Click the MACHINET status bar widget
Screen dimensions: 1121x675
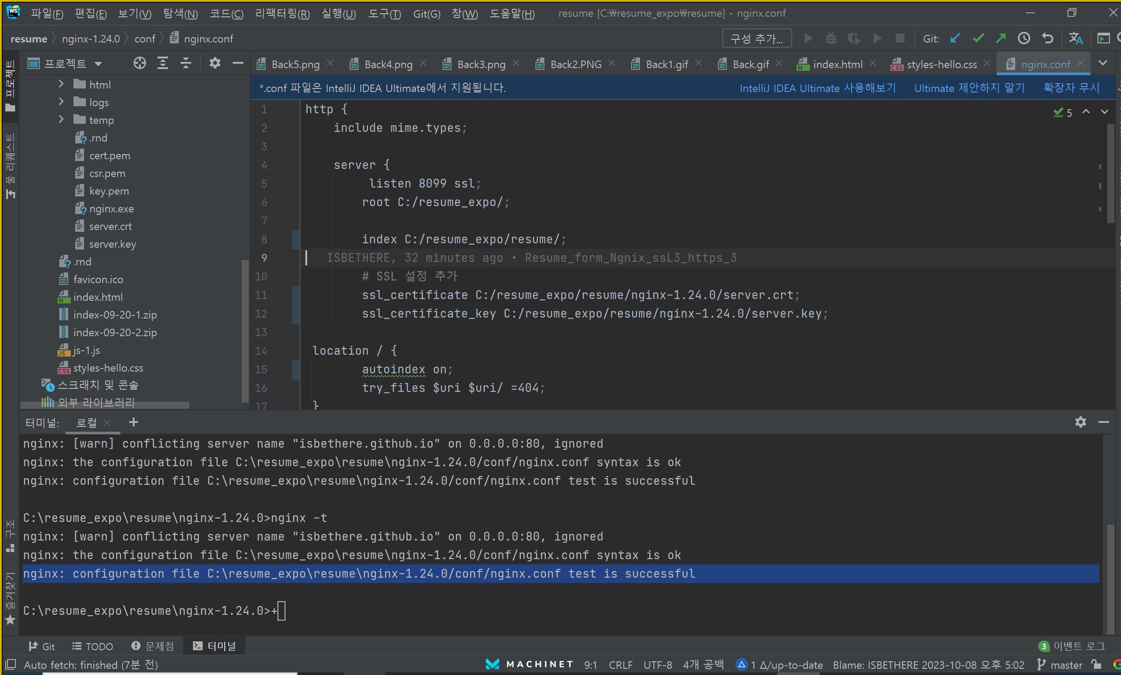pos(529,664)
